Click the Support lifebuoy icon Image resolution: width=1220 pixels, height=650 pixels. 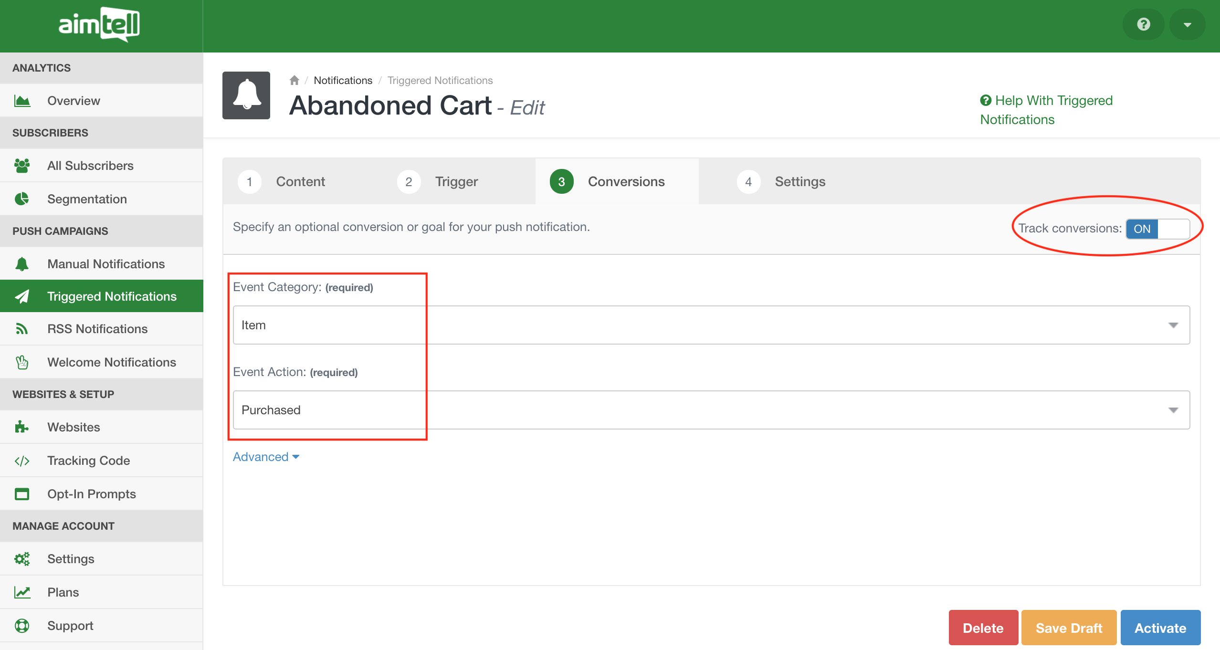(21, 625)
